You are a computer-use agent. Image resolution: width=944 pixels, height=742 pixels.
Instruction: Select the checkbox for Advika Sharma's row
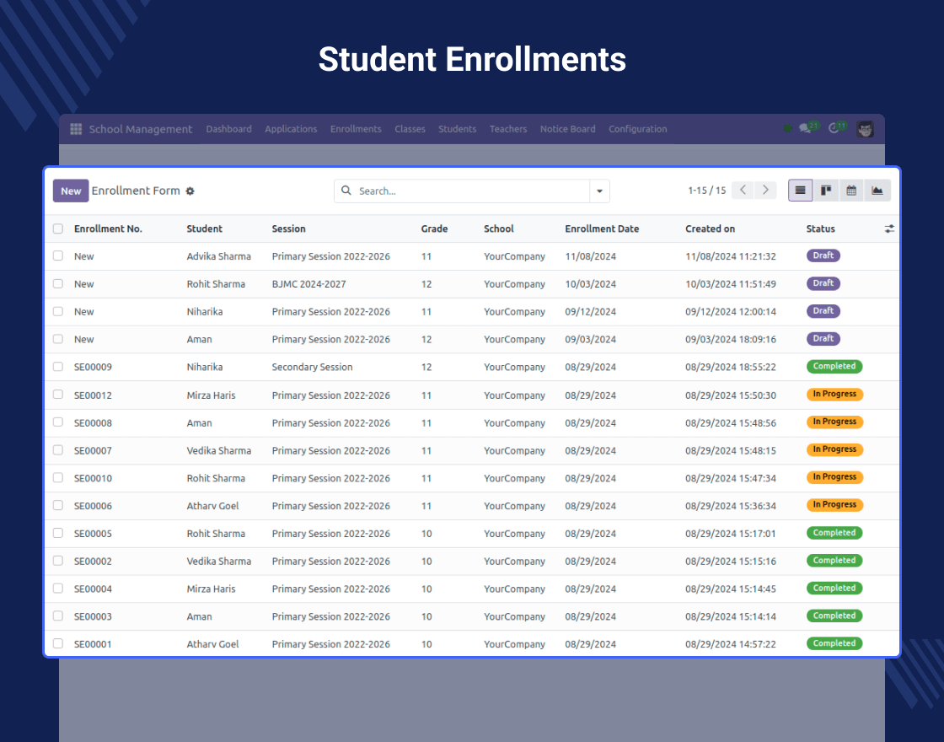(x=57, y=256)
